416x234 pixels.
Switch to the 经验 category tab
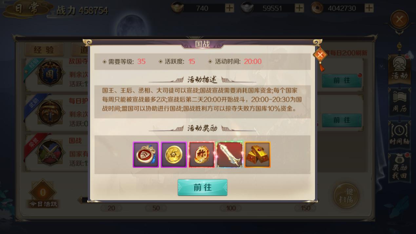pos(44,50)
